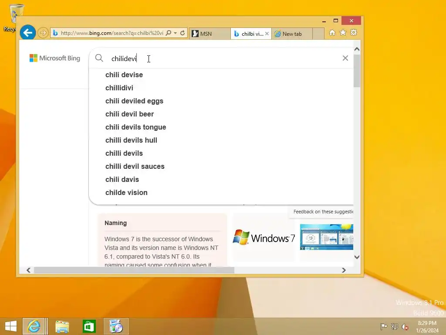Click the address bar search magnifier icon
This screenshot has width=446, height=335.
[x=169, y=33]
